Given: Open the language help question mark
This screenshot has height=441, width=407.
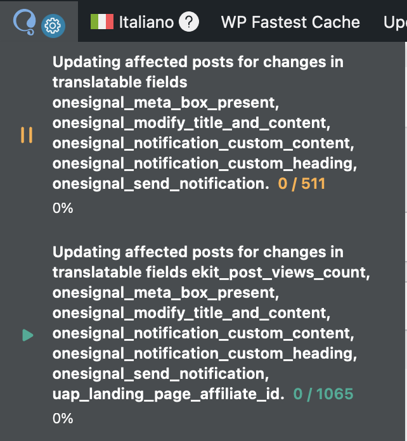Looking at the screenshot, I should 188,23.
